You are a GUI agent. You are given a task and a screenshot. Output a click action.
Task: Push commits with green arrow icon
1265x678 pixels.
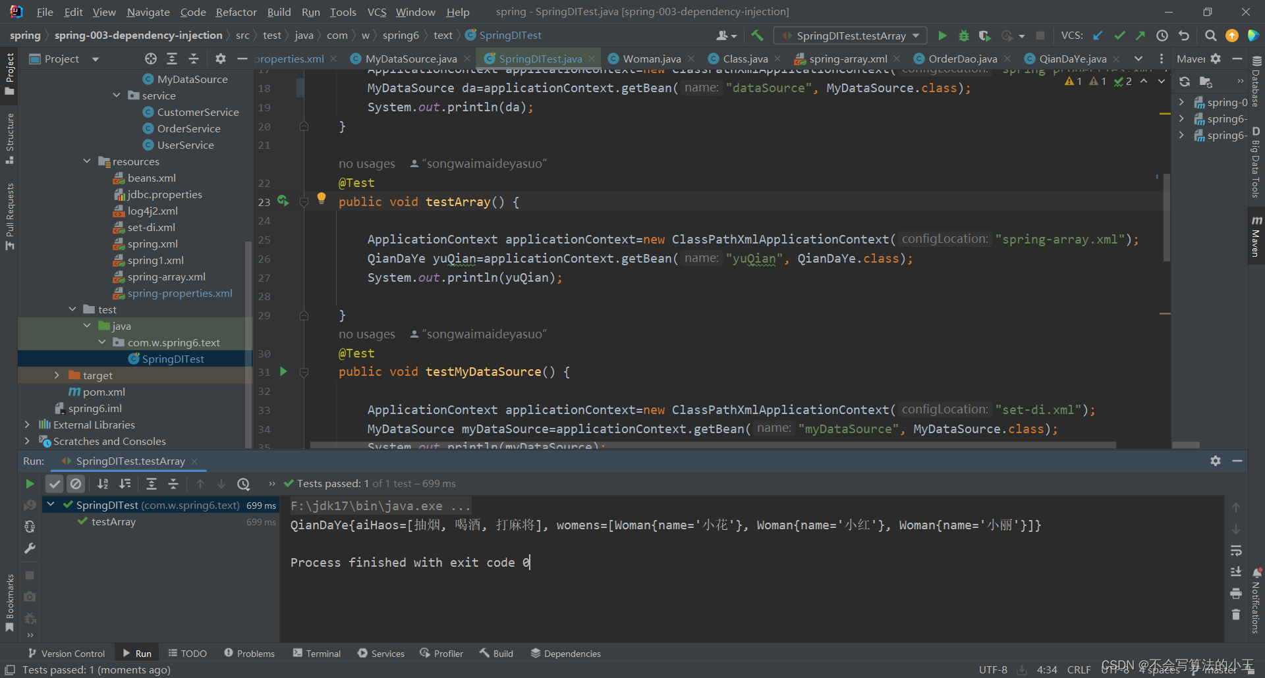[x=1140, y=36]
